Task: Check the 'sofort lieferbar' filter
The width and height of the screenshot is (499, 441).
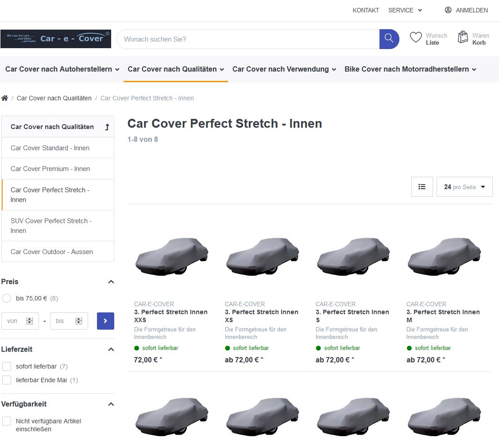Action: click(7, 366)
